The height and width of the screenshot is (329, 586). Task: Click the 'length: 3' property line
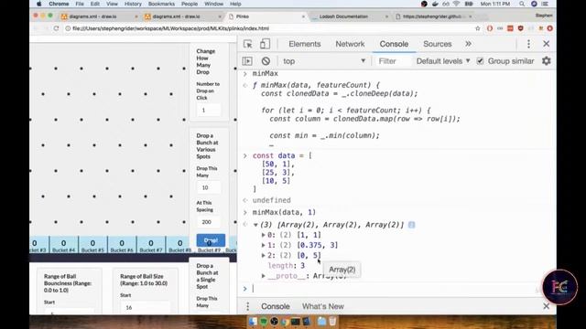point(287,266)
